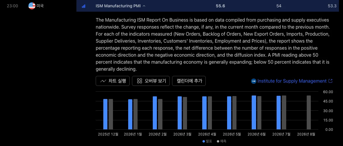Click blue actual bar for 2026년 1월

[x=130, y=114]
